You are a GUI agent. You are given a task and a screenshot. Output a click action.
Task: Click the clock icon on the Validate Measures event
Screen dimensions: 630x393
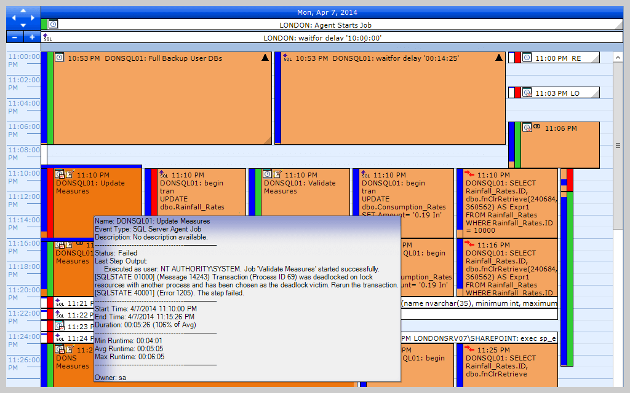266,174
